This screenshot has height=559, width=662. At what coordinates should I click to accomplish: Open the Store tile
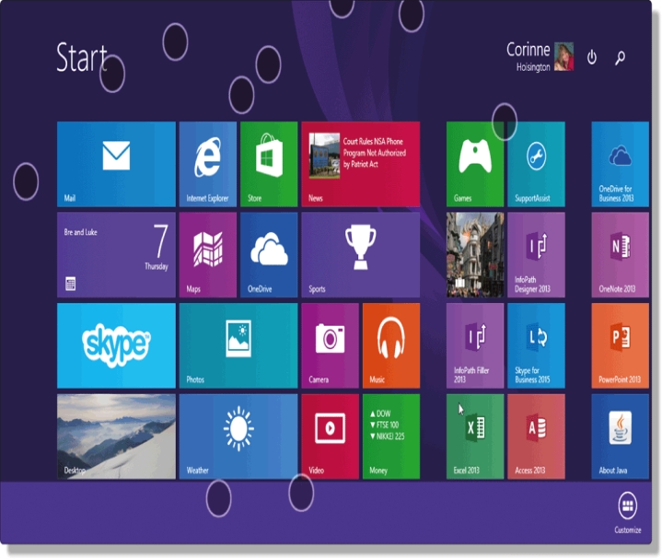[x=269, y=164]
